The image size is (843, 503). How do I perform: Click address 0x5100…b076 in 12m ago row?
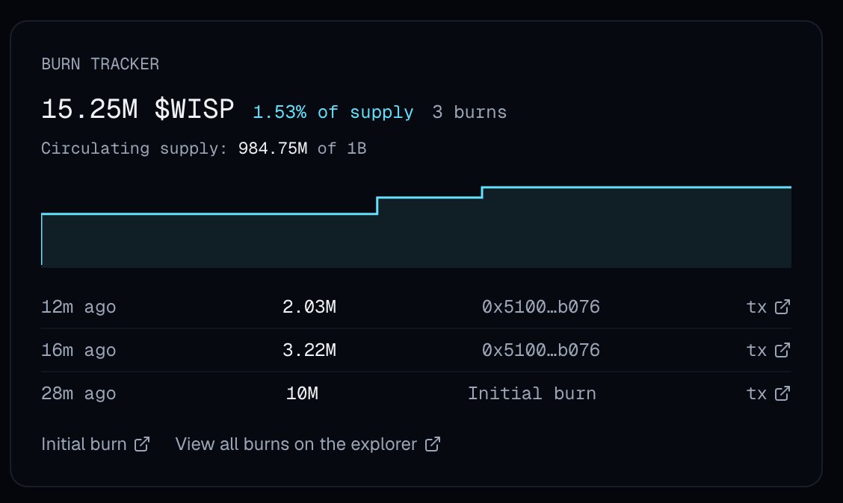point(541,307)
